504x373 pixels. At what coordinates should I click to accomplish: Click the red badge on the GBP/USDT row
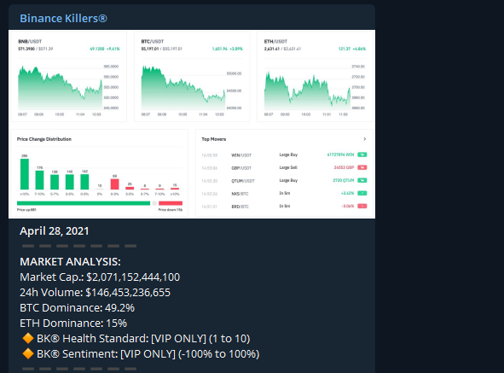362,167
